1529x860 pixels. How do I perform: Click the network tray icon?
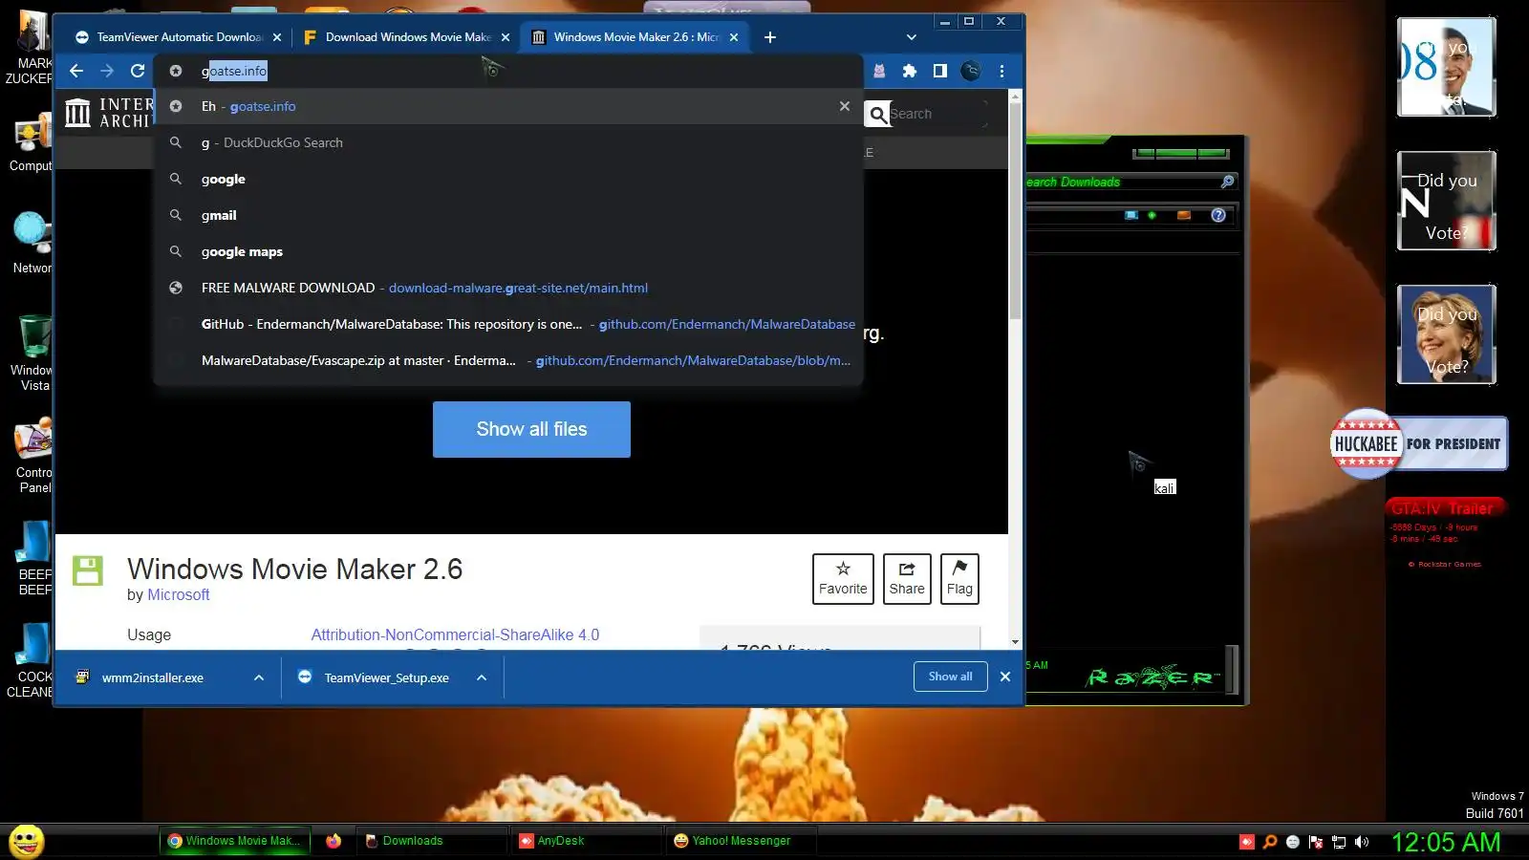(x=1339, y=842)
